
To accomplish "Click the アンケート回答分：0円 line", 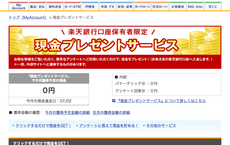I will point(136,91).
